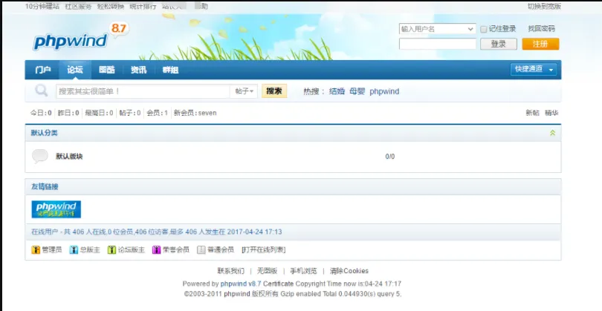Open the 门户 nav tab
The image size is (602, 311).
tap(42, 70)
